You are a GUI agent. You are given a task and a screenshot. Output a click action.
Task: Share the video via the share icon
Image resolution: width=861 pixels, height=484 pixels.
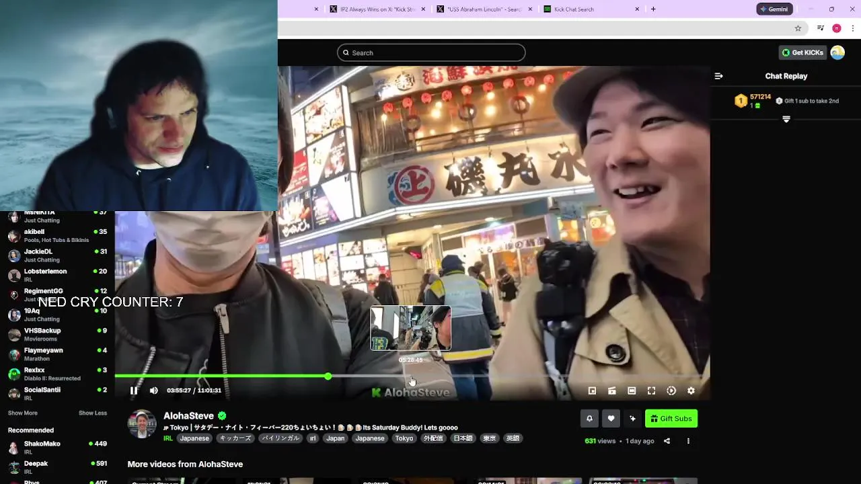point(667,441)
